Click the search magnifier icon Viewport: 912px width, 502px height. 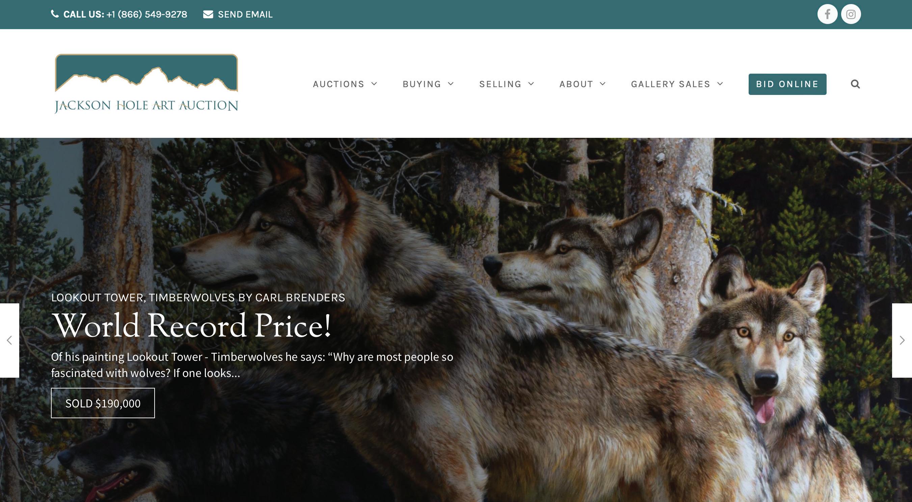pyautogui.click(x=855, y=84)
